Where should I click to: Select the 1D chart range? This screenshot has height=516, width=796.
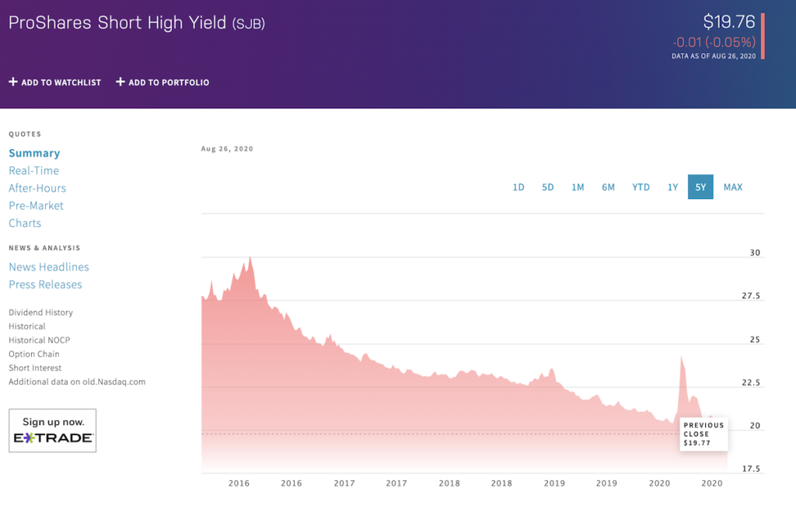518,187
